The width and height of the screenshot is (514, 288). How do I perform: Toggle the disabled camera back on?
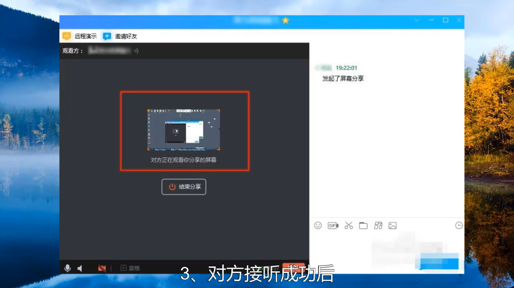click(102, 267)
